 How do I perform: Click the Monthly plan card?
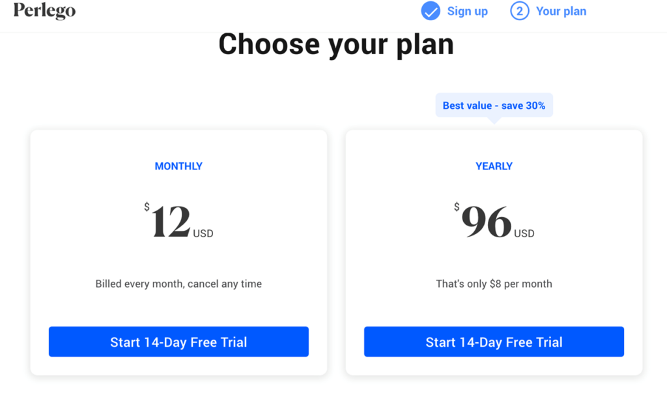[178, 252]
